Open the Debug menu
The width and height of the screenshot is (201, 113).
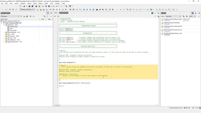click(x=40, y=3)
